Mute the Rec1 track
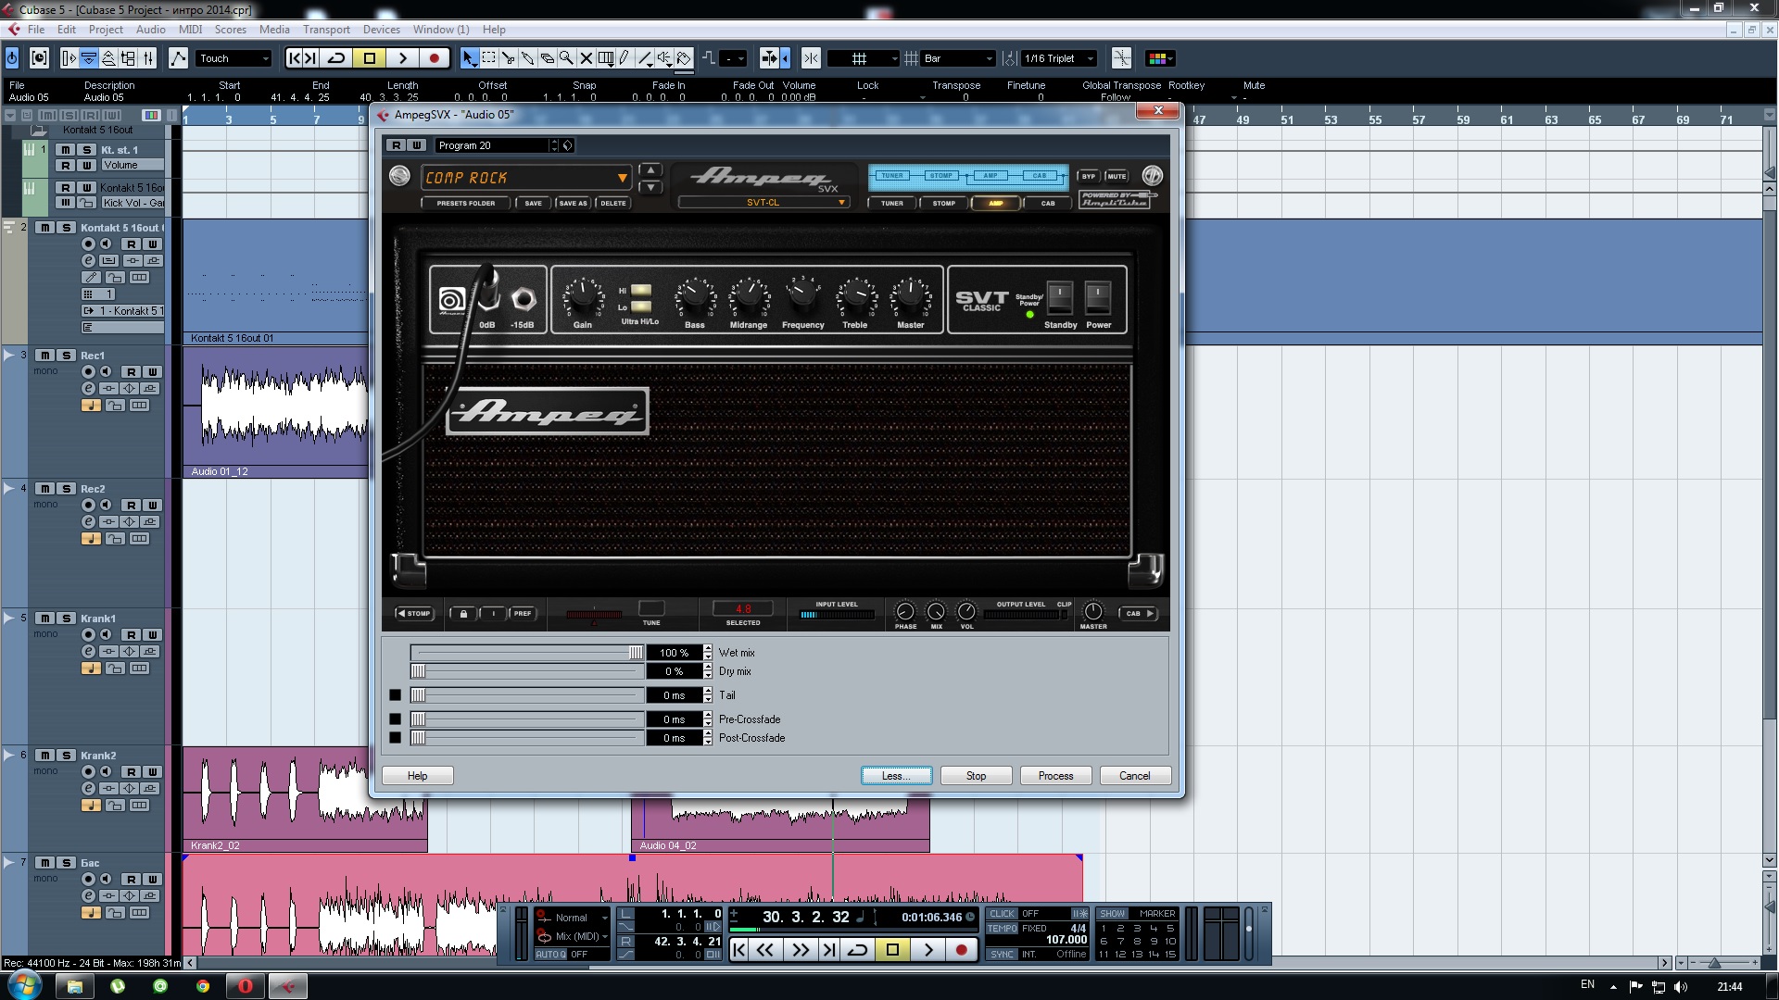The image size is (1779, 1000). click(44, 356)
